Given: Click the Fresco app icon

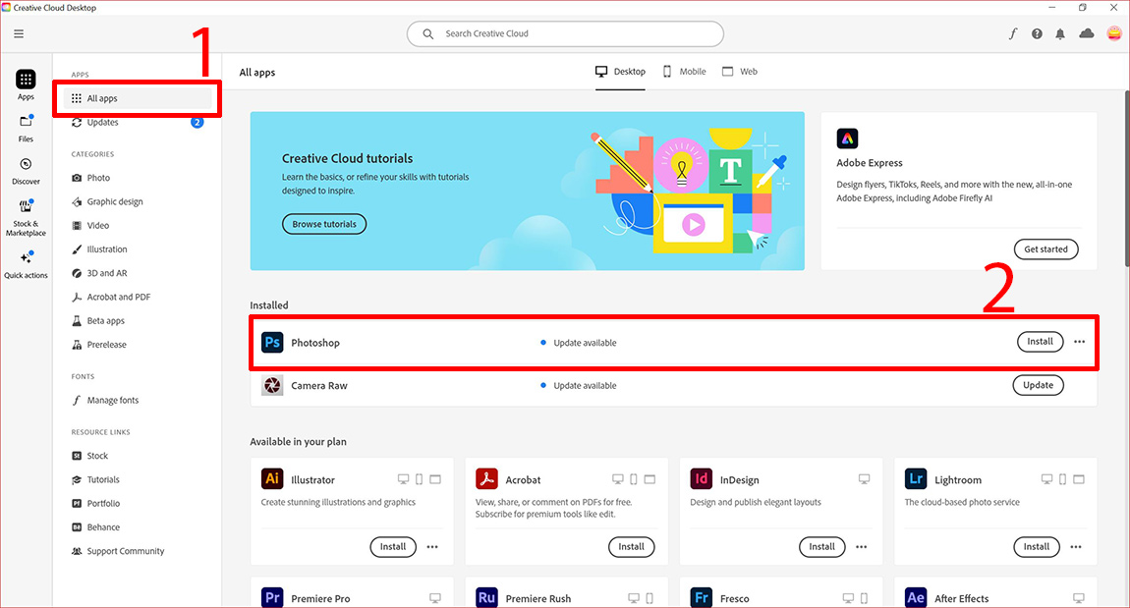Looking at the screenshot, I should (702, 597).
